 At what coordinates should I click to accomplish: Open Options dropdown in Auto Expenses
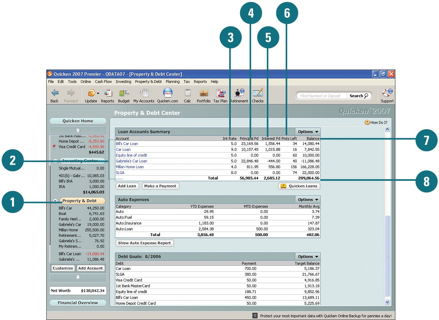click(308, 200)
